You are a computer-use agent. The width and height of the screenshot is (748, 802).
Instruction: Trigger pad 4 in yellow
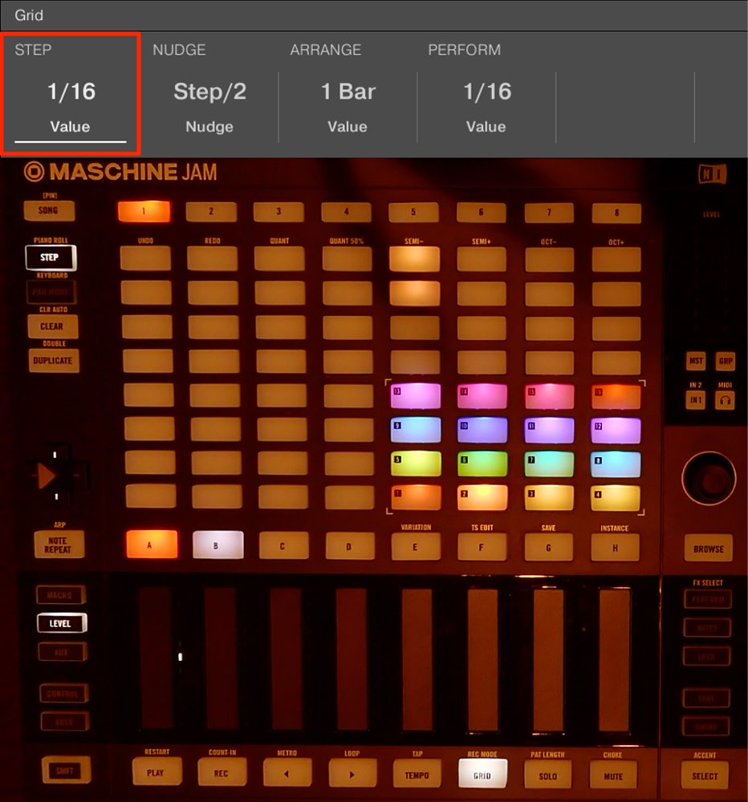pos(616,499)
